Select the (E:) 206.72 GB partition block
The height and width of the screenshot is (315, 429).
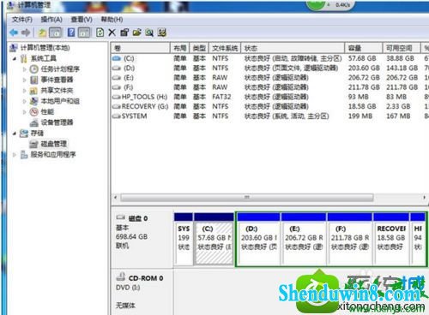pyautogui.click(x=304, y=239)
